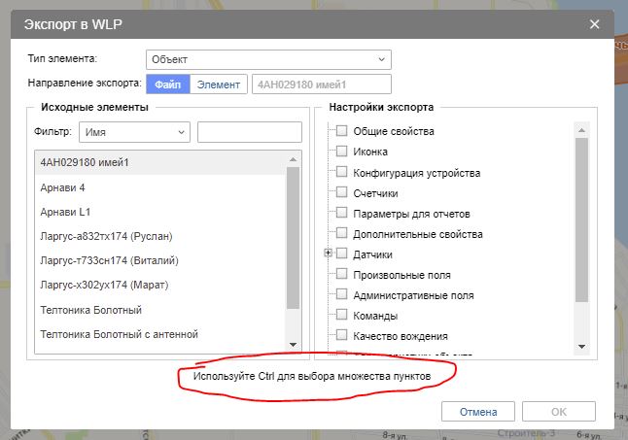Expand the Датчики tree node

pyautogui.click(x=329, y=254)
